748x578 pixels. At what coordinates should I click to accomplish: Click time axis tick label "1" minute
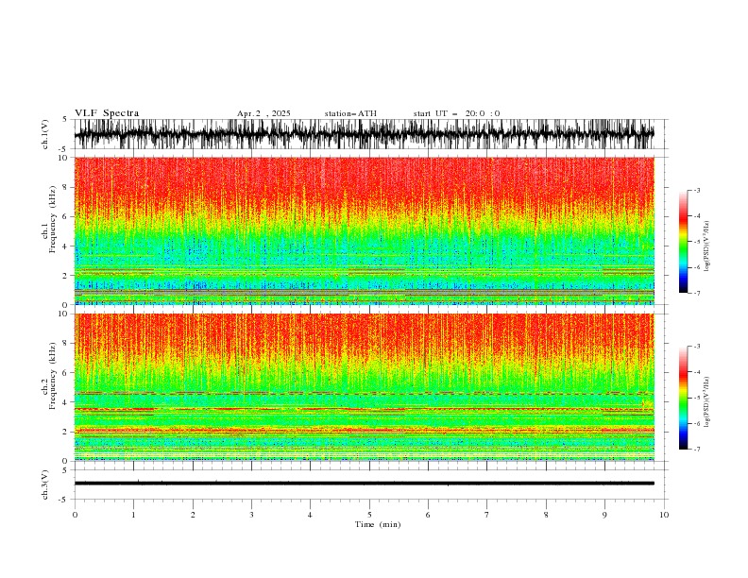pos(133,515)
